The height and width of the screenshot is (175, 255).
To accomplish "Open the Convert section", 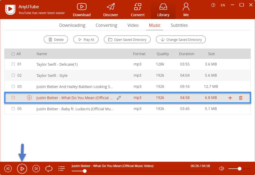I will (138, 10).
